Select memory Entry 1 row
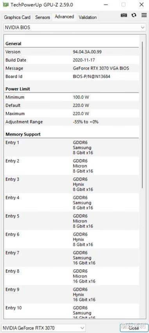Image resolution: width=149 pixels, height=333 pixels. 72,148
